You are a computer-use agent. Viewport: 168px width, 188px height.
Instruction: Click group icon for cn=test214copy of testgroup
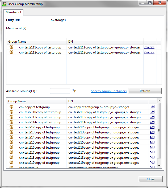point(11,137)
